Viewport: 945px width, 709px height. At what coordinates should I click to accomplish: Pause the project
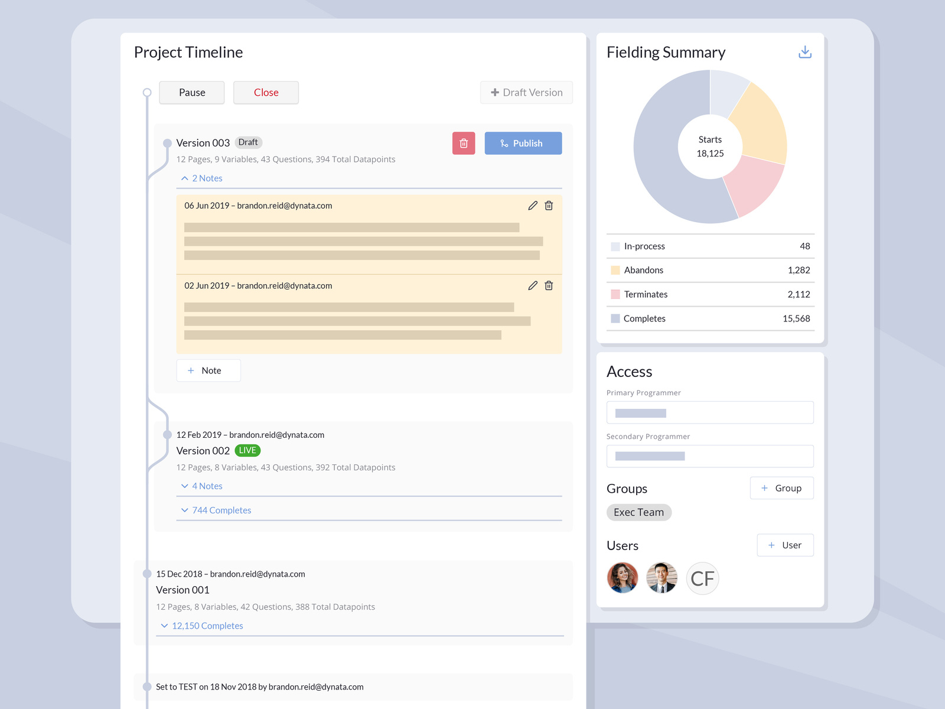click(191, 92)
